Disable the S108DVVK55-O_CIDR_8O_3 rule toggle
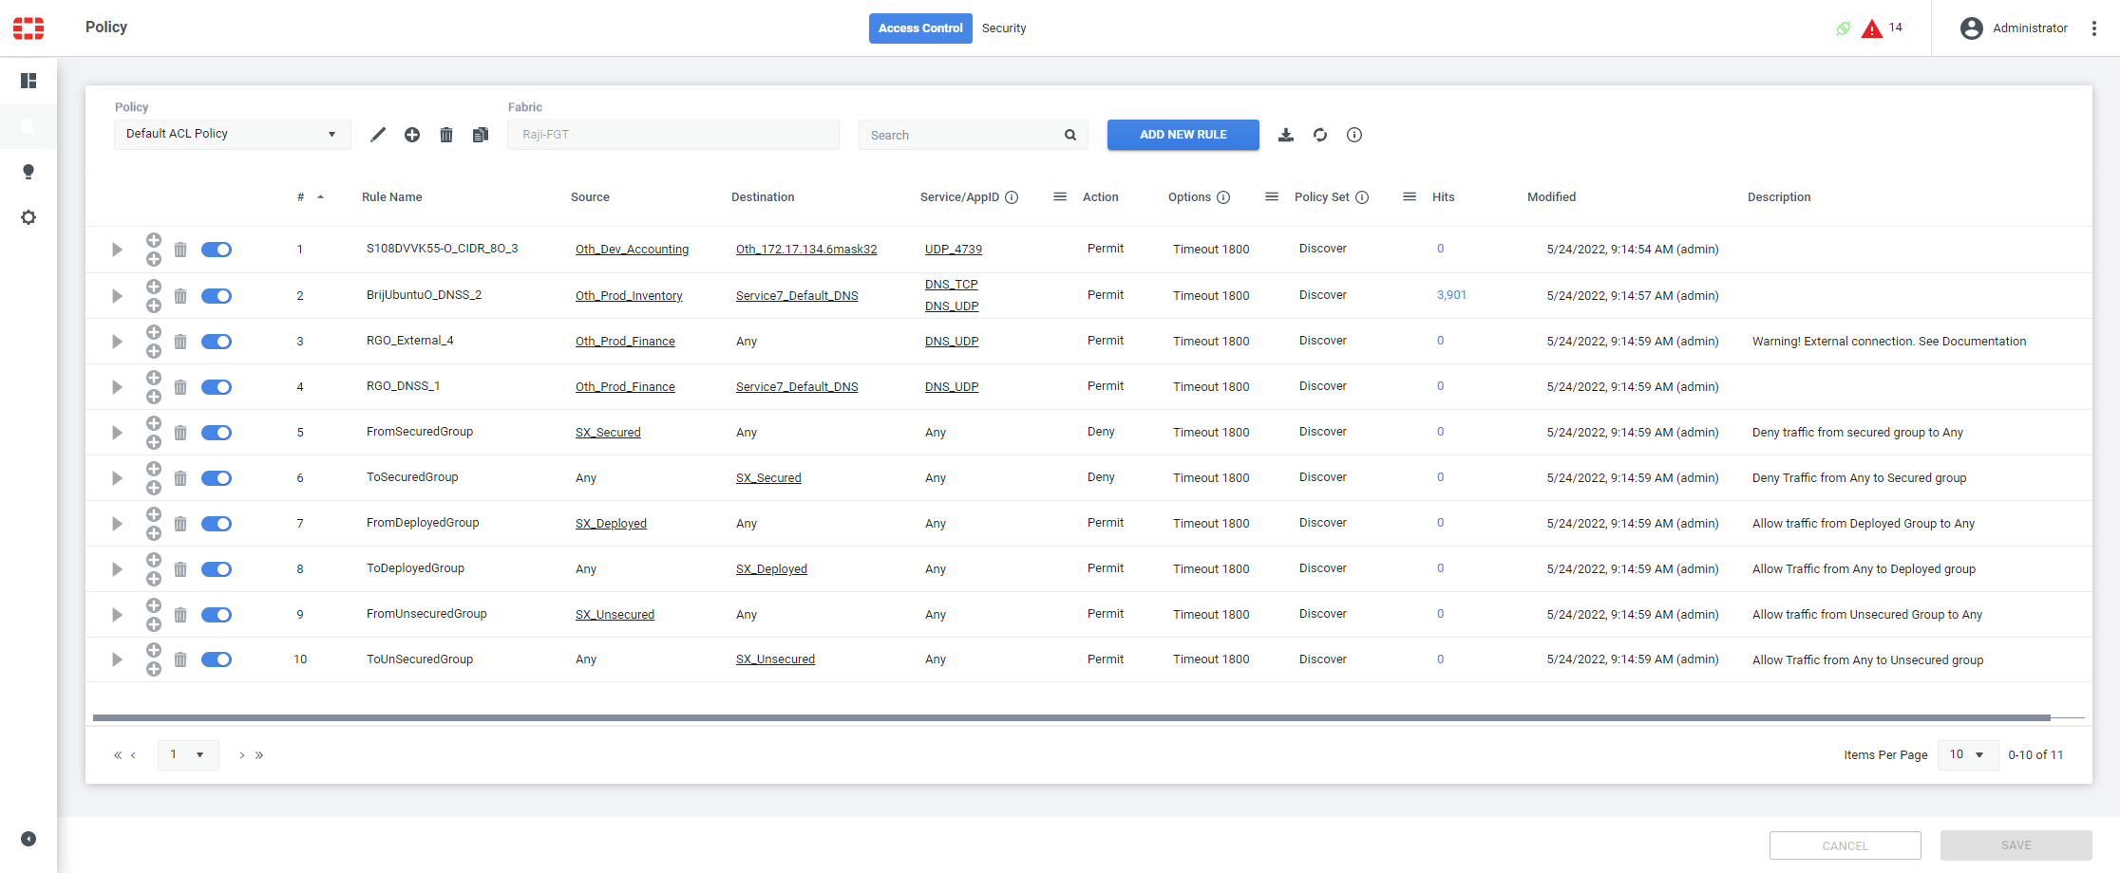This screenshot has height=873, width=2120. tap(216, 250)
